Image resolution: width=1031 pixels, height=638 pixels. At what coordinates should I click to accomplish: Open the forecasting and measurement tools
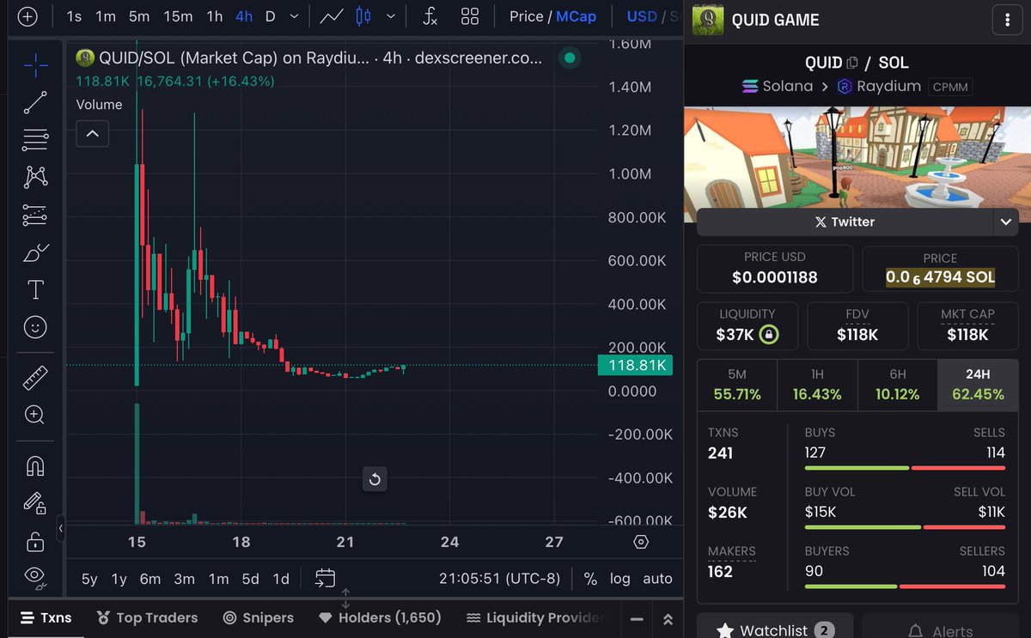(x=35, y=215)
